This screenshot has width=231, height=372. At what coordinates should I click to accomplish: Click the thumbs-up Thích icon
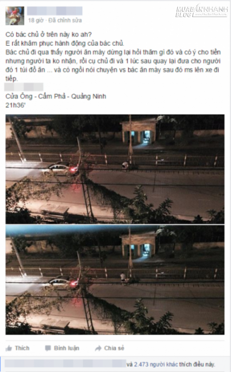(9, 348)
